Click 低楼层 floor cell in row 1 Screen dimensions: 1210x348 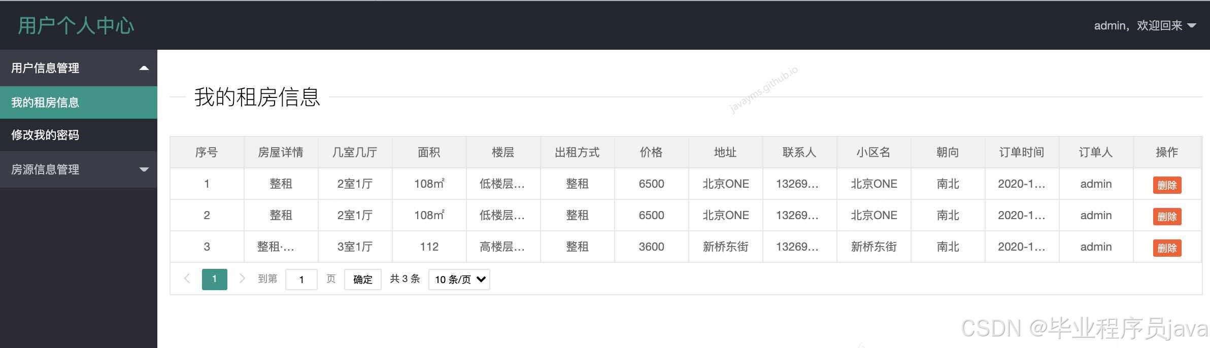(503, 184)
